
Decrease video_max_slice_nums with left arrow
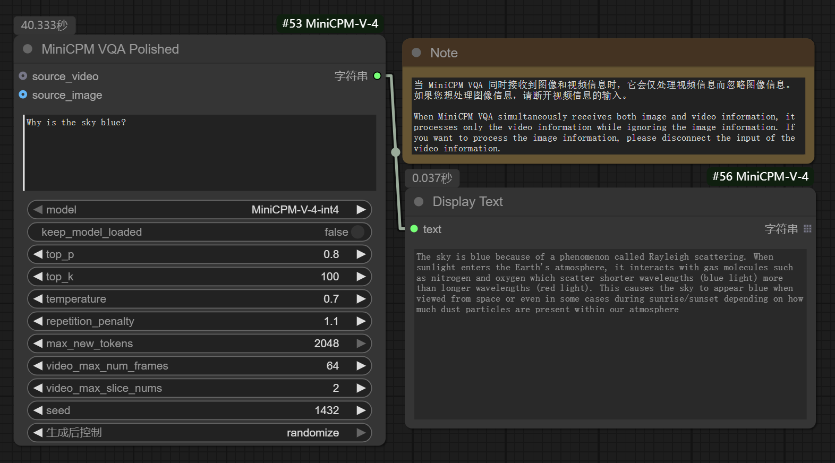tap(38, 388)
